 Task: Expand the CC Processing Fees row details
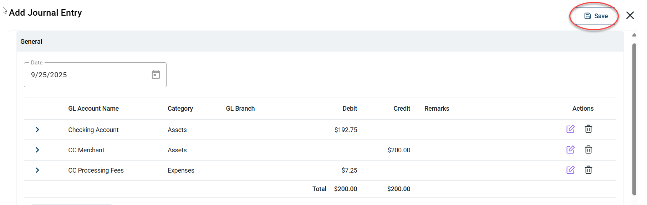pos(37,170)
